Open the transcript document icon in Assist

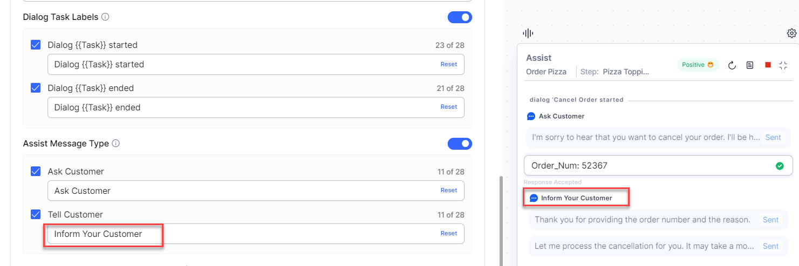[750, 65]
